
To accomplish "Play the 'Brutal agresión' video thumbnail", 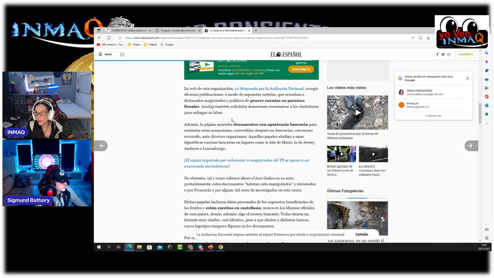I will pyautogui.click(x=342, y=154).
